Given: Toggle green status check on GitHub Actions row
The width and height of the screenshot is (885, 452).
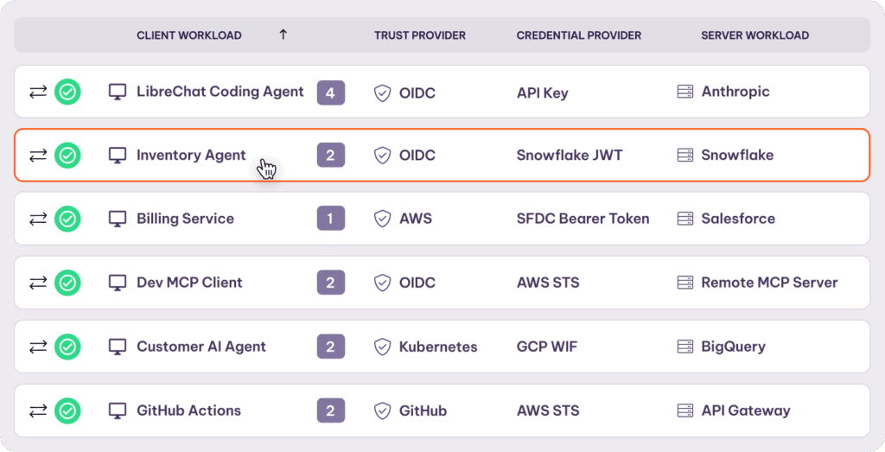Looking at the screenshot, I should point(67,411).
